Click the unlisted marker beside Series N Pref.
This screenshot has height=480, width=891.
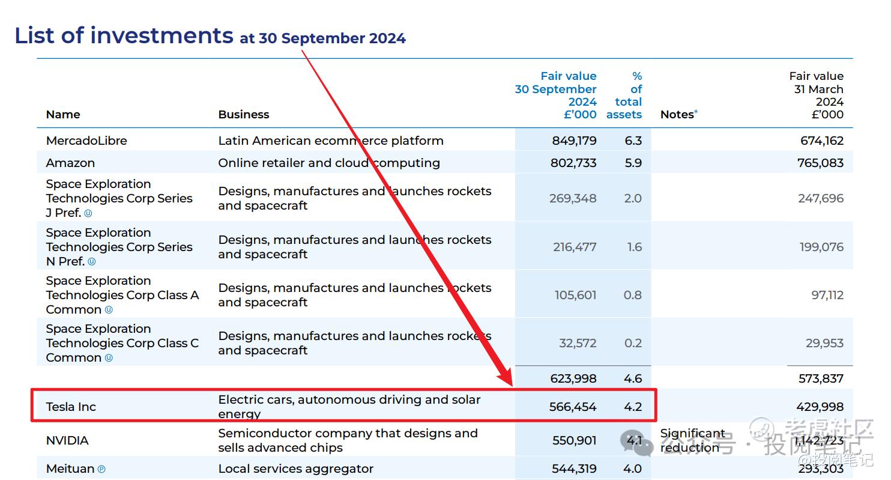click(x=91, y=261)
